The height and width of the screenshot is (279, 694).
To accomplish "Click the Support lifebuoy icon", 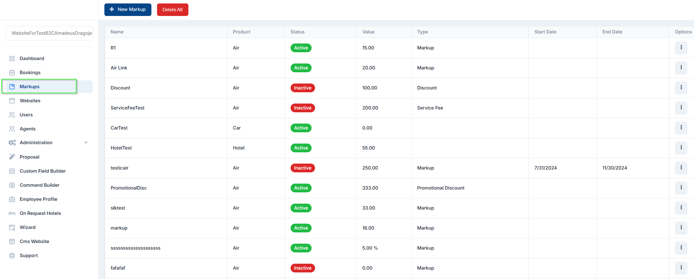I will (x=12, y=256).
